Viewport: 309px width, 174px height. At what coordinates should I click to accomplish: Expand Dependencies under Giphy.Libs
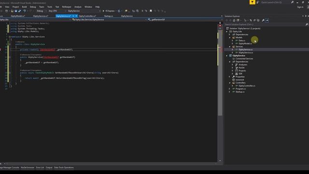tap(229, 34)
